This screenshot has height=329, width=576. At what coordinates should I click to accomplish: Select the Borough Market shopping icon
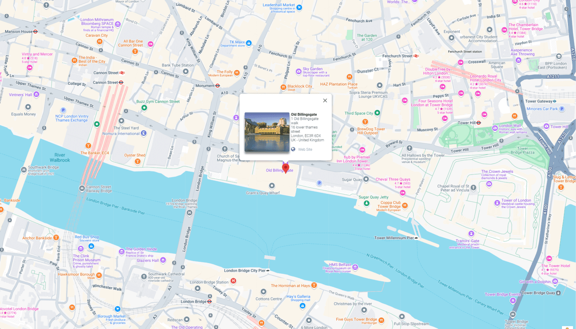point(118,309)
